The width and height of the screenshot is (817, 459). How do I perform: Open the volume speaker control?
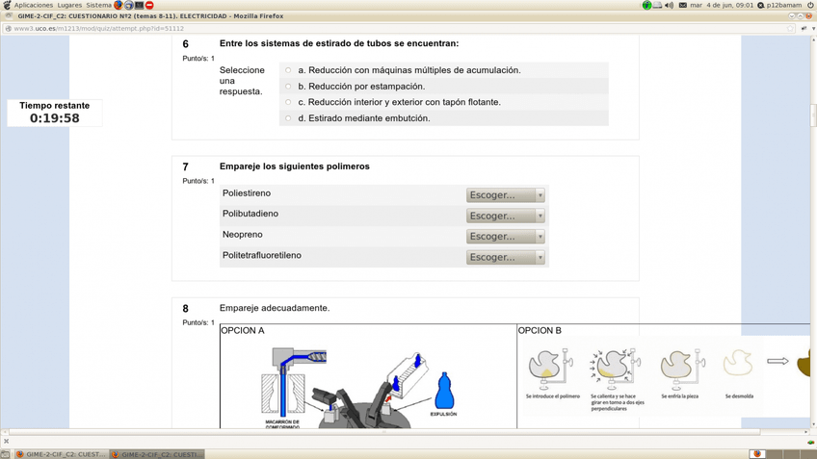(670, 5)
